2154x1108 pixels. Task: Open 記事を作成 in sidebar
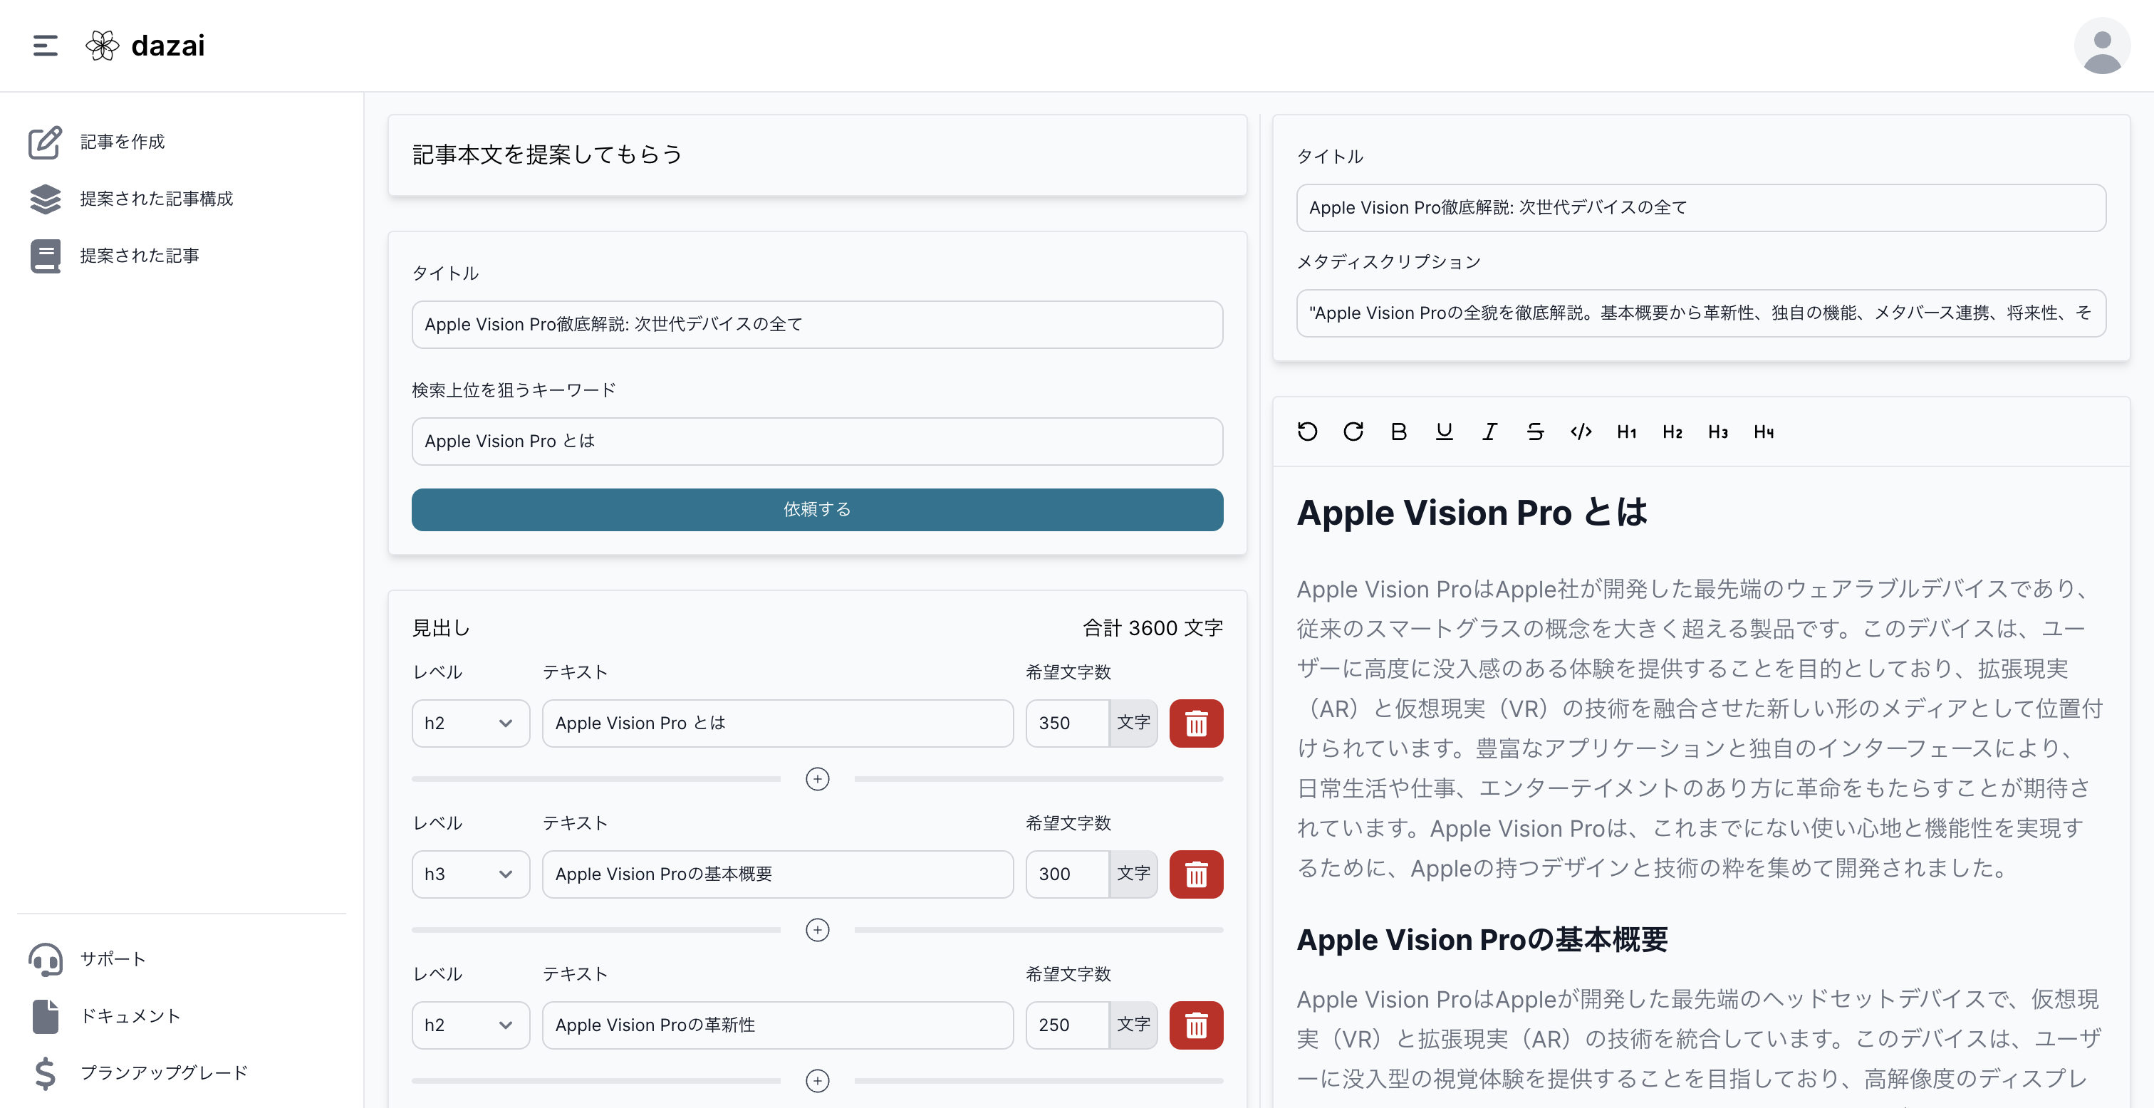tap(122, 142)
